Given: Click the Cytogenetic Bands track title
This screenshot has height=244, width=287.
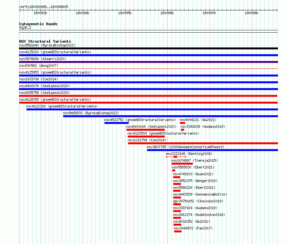Looking at the screenshot, I should pos(38,24).
